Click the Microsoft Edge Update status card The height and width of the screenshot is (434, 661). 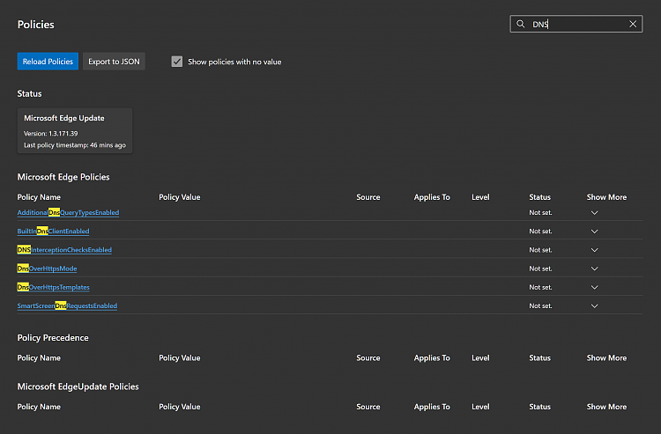point(75,131)
